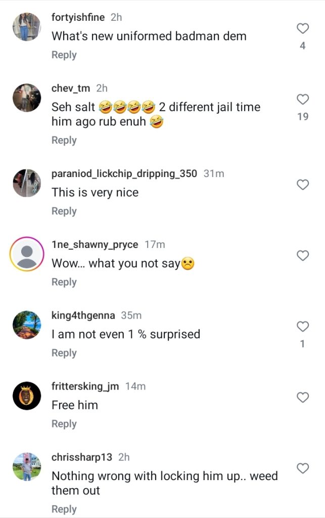Screen dimensions: 325x518
Task: Like chrissharp13's "weed them out" comment
Action: pyautogui.click(x=302, y=468)
